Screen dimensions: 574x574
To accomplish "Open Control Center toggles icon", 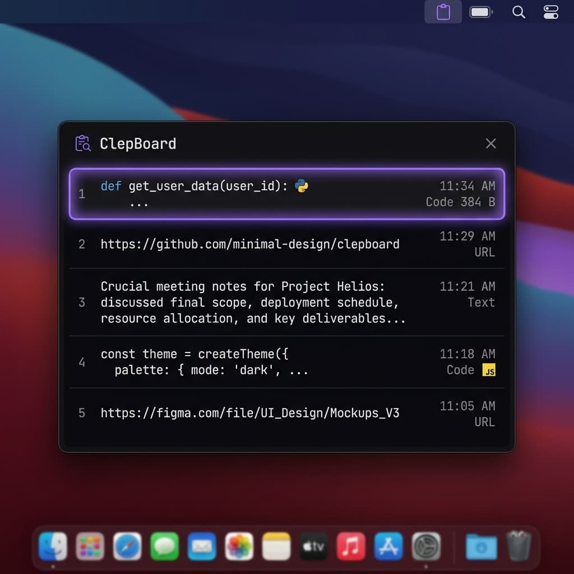I will (550, 12).
